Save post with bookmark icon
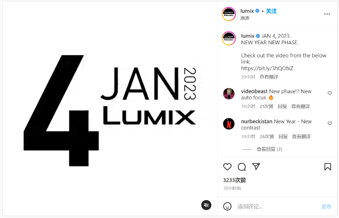Screen dimensions: 339x218 pyautogui.click(x=328, y=167)
